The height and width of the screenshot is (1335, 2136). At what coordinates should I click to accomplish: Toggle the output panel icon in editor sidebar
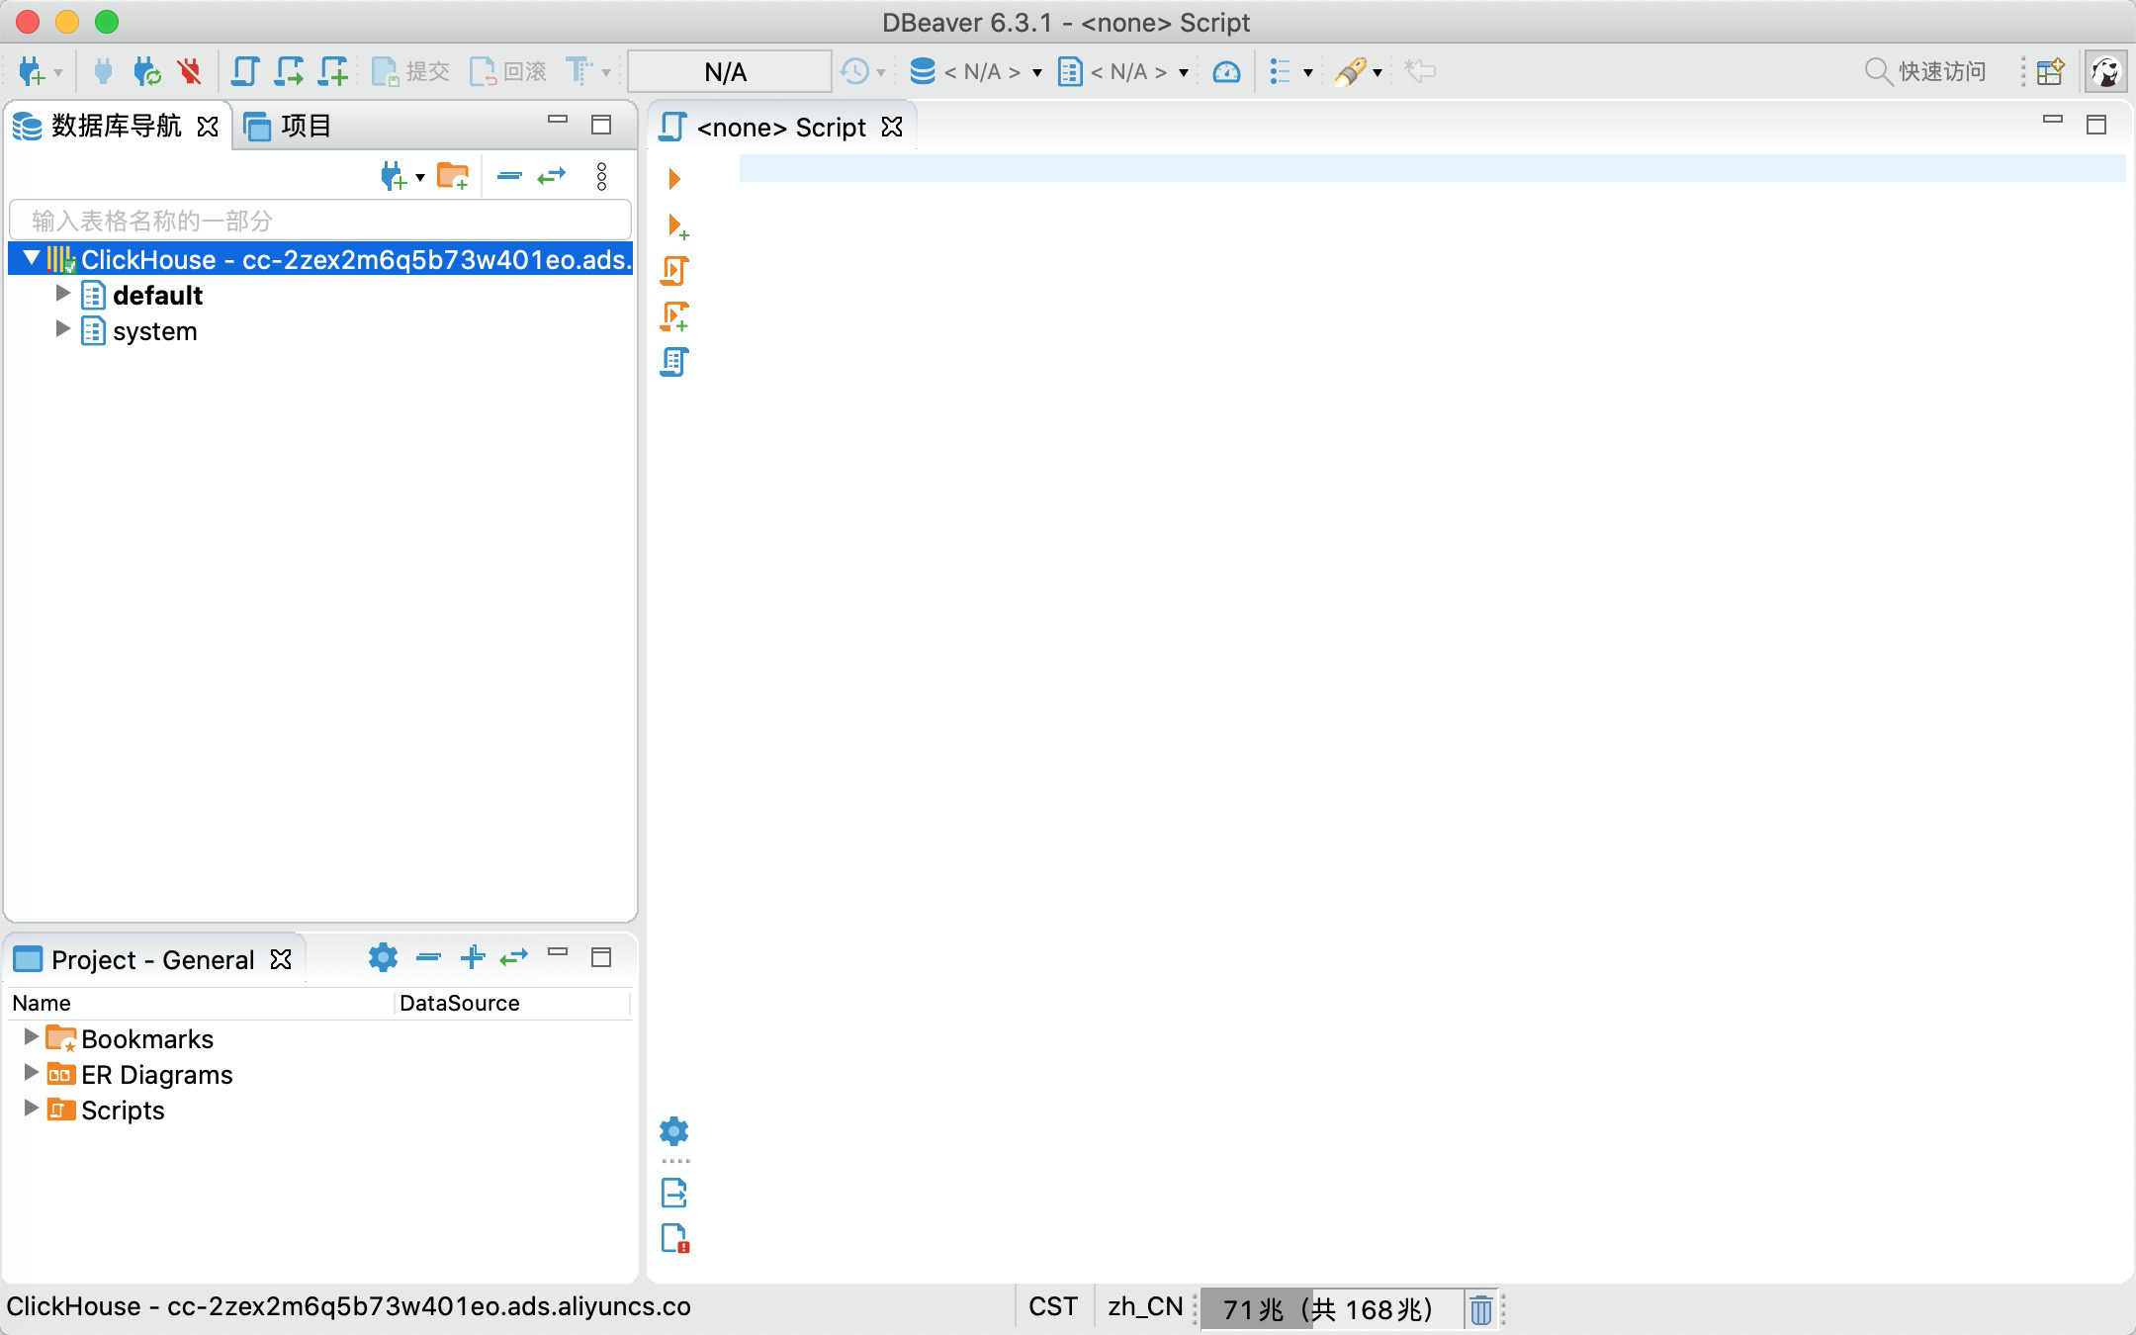674,1194
